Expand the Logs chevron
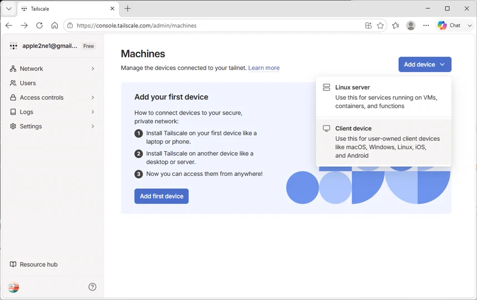This screenshot has height=300, width=477. pos(93,112)
